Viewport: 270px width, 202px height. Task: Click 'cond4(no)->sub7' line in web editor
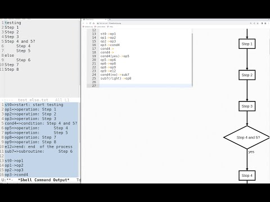click(115, 75)
